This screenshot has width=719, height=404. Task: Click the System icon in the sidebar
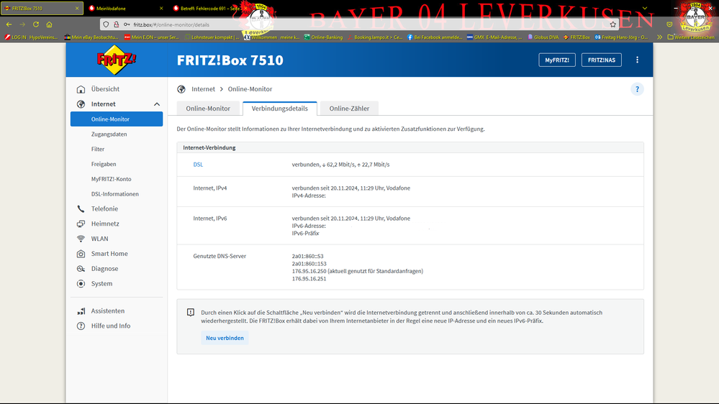pos(81,283)
